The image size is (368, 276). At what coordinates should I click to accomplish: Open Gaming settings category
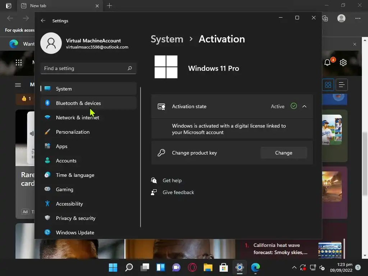(x=88, y=189)
